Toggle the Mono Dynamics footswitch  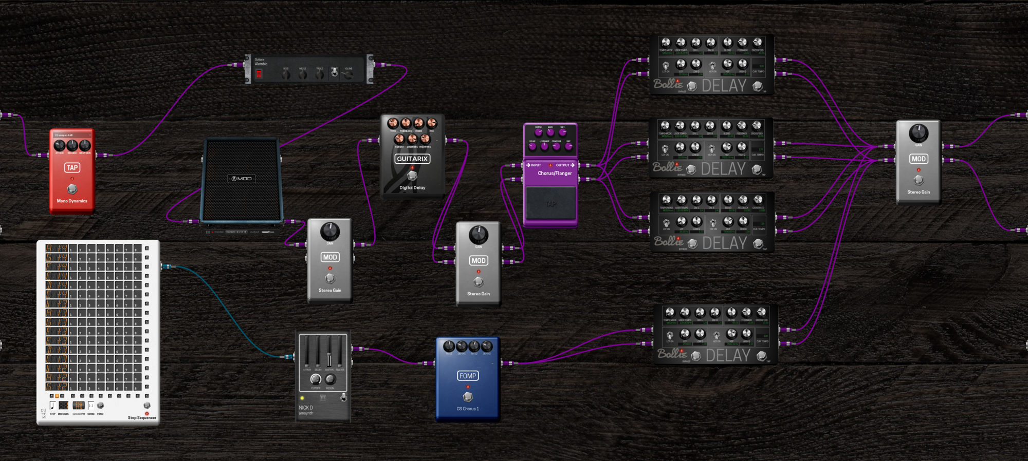click(72, 188)
